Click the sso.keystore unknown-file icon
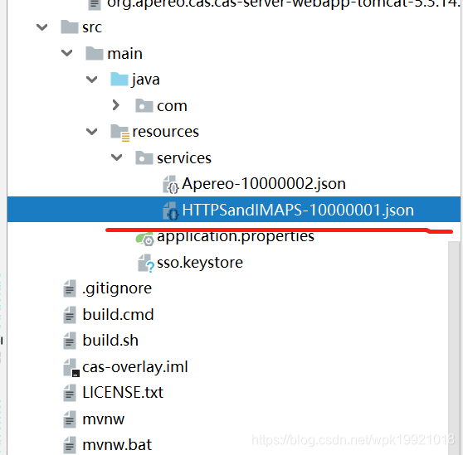 tap(146, 264)
